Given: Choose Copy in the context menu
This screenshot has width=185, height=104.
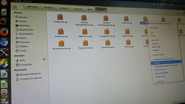Looking at the screenshot, I should [153, 36].
